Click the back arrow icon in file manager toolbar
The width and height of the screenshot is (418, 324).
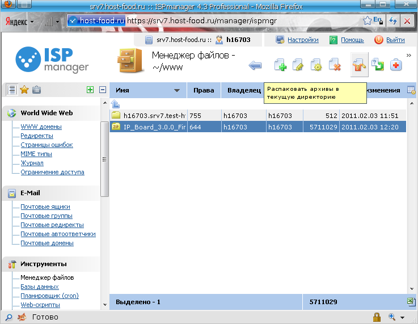coord(255,66)
